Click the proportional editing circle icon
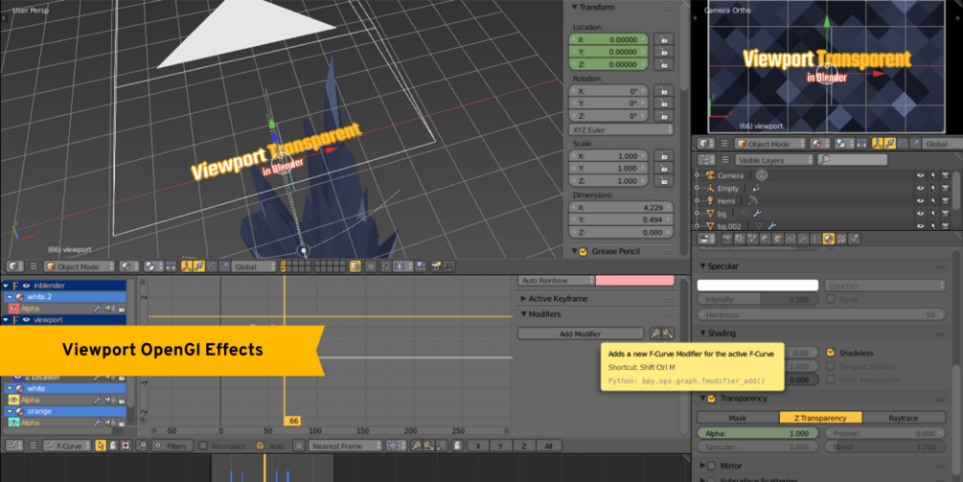This screenshot has height=482, width=963. coord(370,266)
